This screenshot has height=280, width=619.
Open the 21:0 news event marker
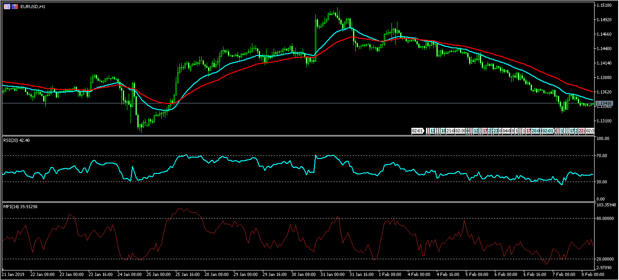(x=450, y=131)
